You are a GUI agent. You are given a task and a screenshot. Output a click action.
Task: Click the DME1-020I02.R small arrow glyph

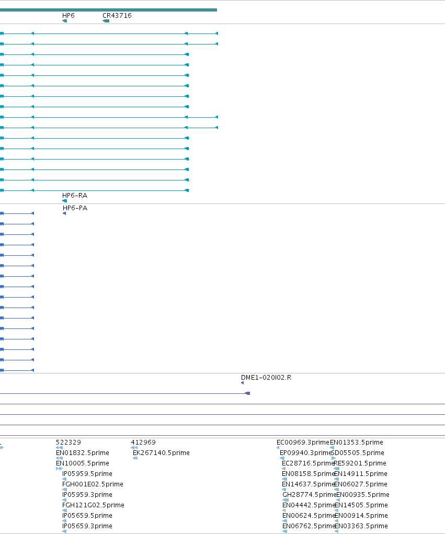click(x=242, y=383)
